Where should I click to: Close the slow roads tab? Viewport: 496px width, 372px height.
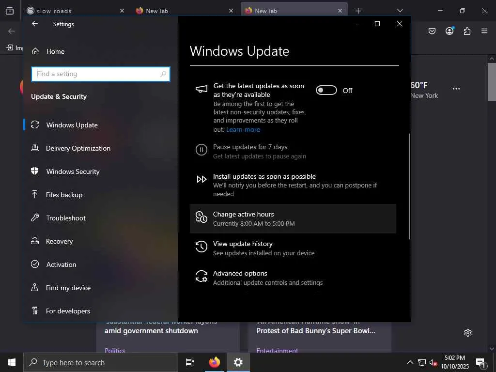click(122, 11)
